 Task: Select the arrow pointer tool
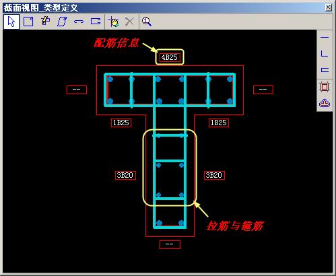point(11,22)
